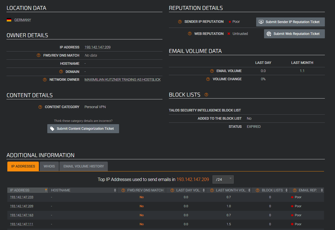Switch to the WHOIS tab
The image size is (335, 230).
tap(49, 166)
